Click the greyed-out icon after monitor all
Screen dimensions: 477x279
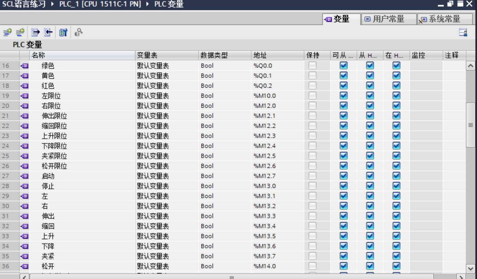[x=79, y=32]
